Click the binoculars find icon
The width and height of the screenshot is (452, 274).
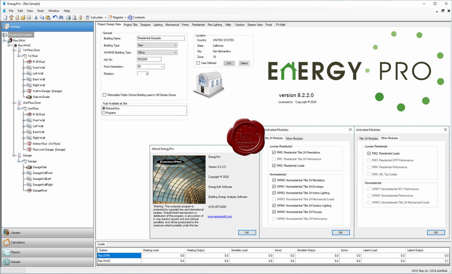point(61,17)
